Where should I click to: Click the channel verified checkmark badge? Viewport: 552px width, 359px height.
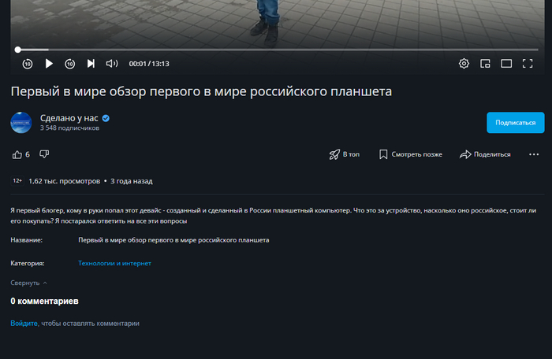(106, 118)
